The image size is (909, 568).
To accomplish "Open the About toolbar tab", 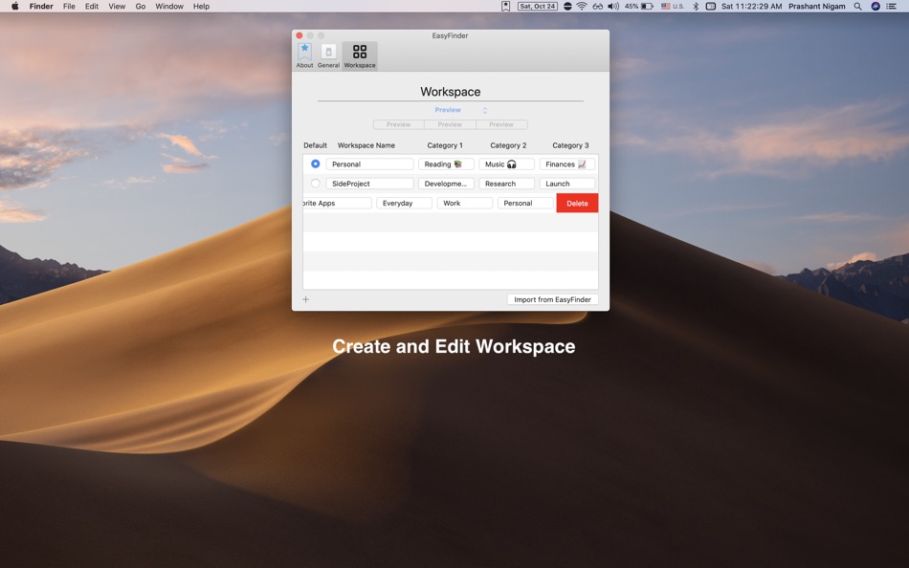I will click(304, 55).
